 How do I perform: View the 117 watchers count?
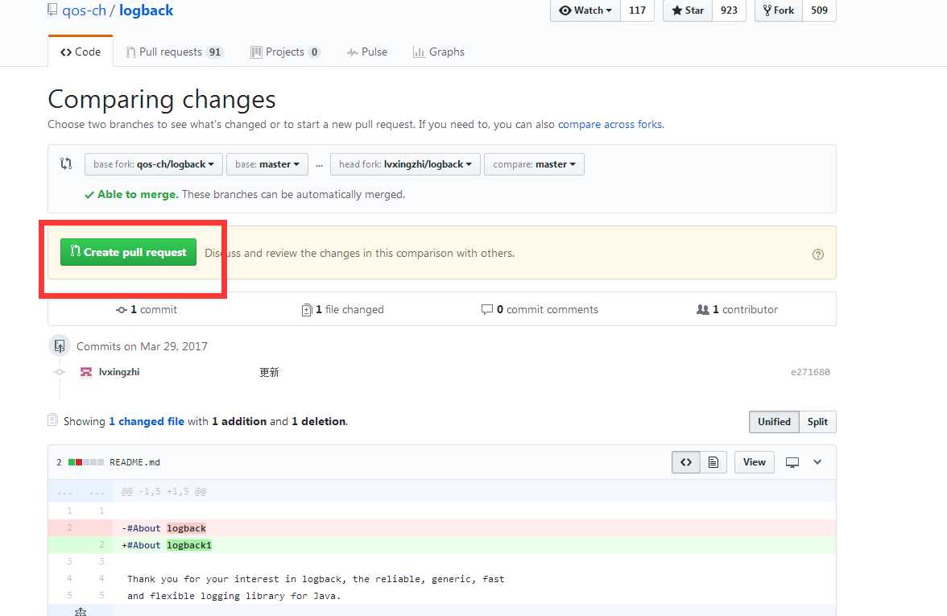(x=637, y=10)
